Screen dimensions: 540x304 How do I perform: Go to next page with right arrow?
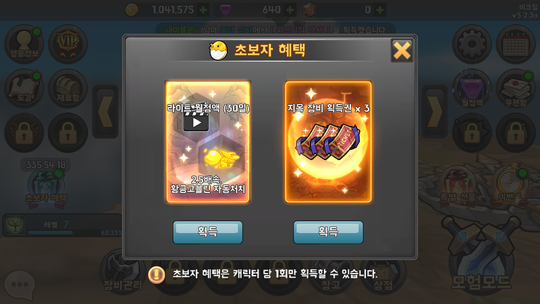(x=435, y=111)
